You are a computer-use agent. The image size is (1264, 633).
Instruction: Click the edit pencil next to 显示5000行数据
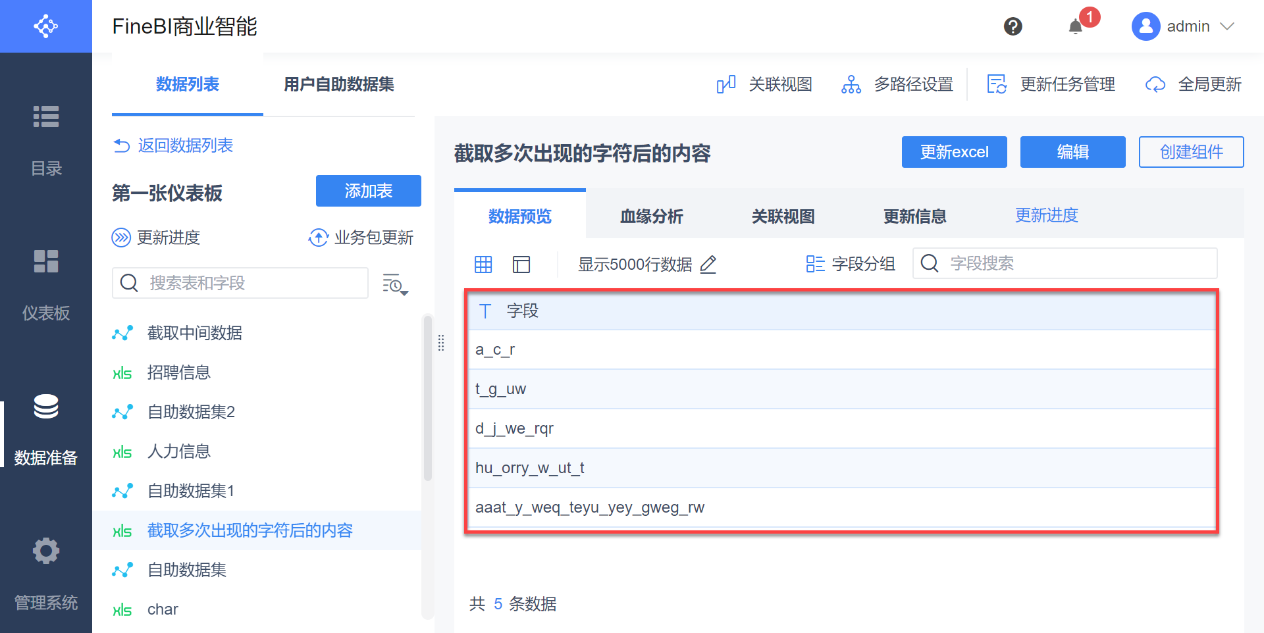coord(708,265)
